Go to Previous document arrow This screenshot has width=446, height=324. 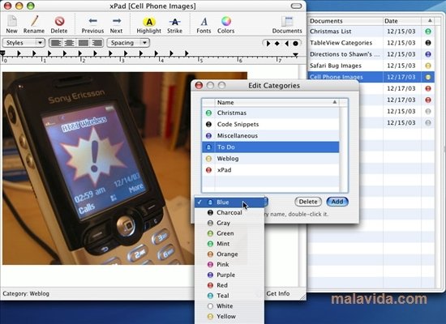click(x=92, y=21)
